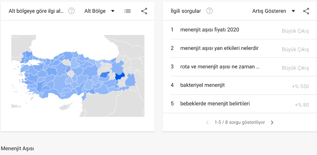Go to previous page of related queries
The height and width of the screenshot is (155, 317).
[x=207, y=123]
